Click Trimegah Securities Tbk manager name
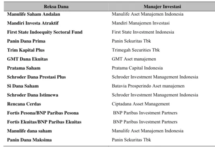 (x=136, y=50)
